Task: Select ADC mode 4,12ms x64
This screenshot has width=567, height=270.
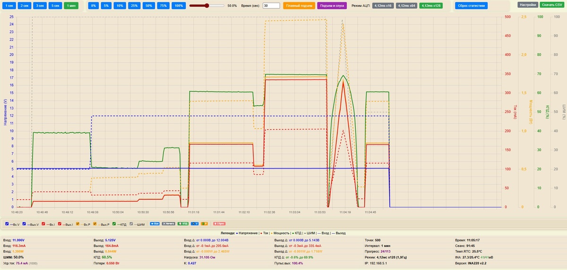Action: pos(406,6)
